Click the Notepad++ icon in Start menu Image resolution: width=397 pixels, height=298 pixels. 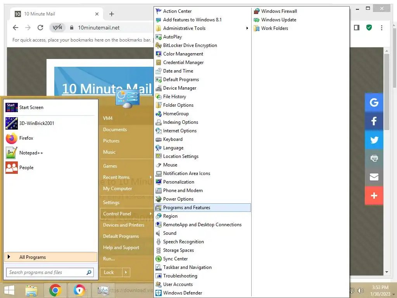click(x=12, y=153)
